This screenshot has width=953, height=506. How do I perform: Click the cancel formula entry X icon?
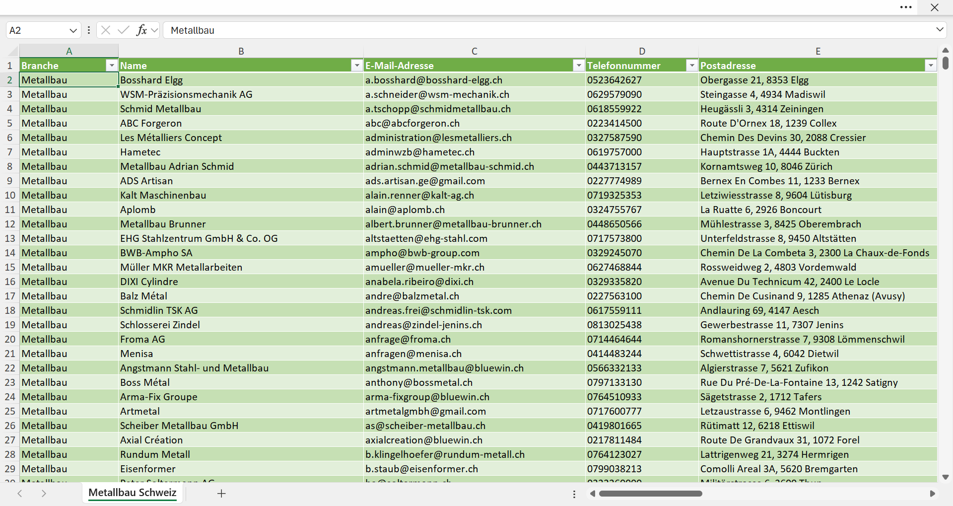pyautogui.click(x=106, y=30)
